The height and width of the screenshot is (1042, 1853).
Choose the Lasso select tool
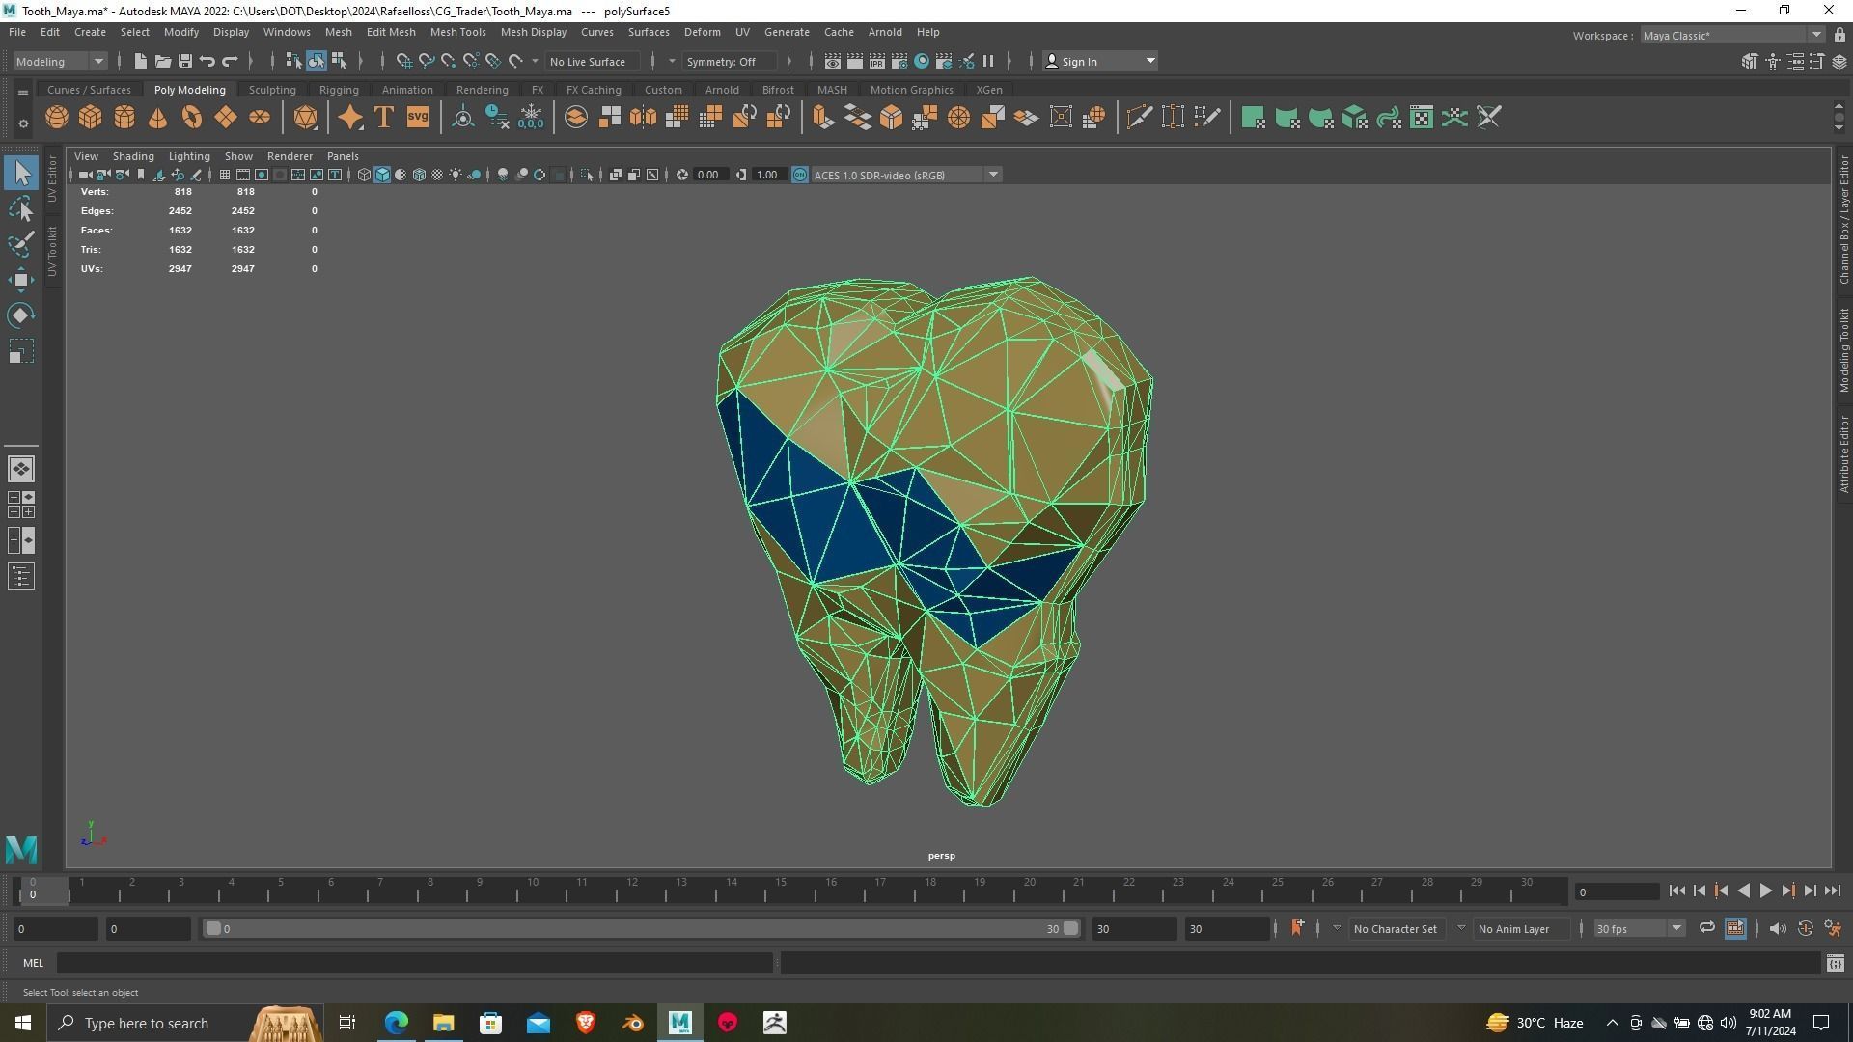click(x=21, y=209)
